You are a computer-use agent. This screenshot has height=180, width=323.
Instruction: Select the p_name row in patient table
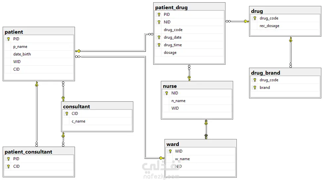tap(39, 47)
